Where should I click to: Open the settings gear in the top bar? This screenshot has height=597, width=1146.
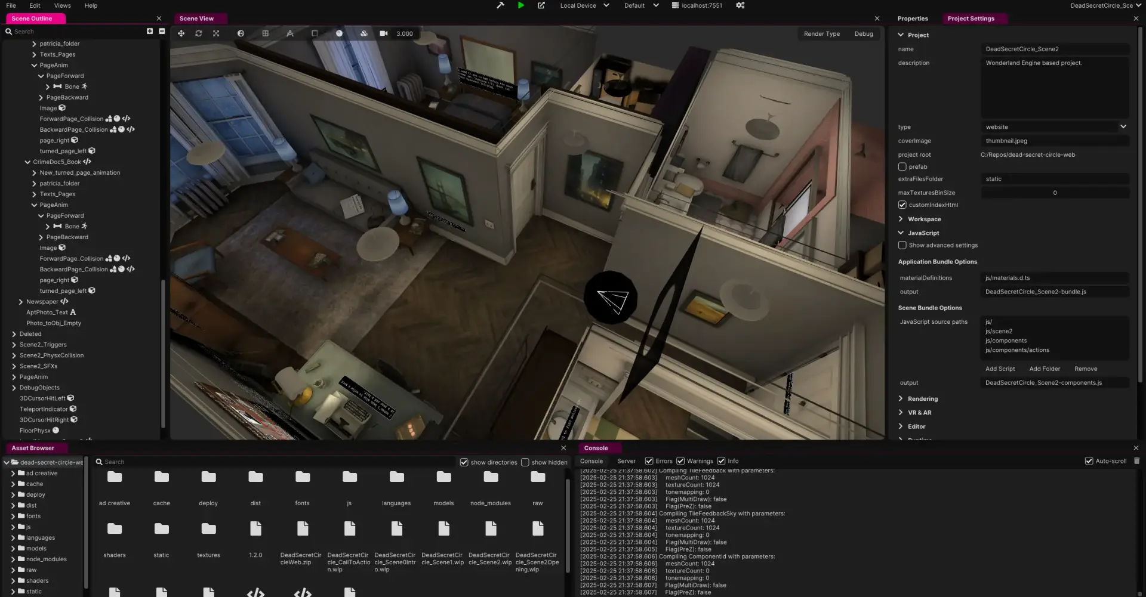(740, 5)
